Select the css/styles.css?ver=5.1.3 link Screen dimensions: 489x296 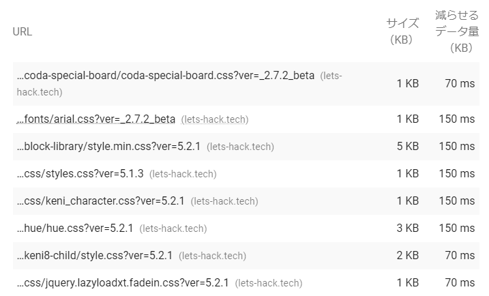click(x=80, y=174)
